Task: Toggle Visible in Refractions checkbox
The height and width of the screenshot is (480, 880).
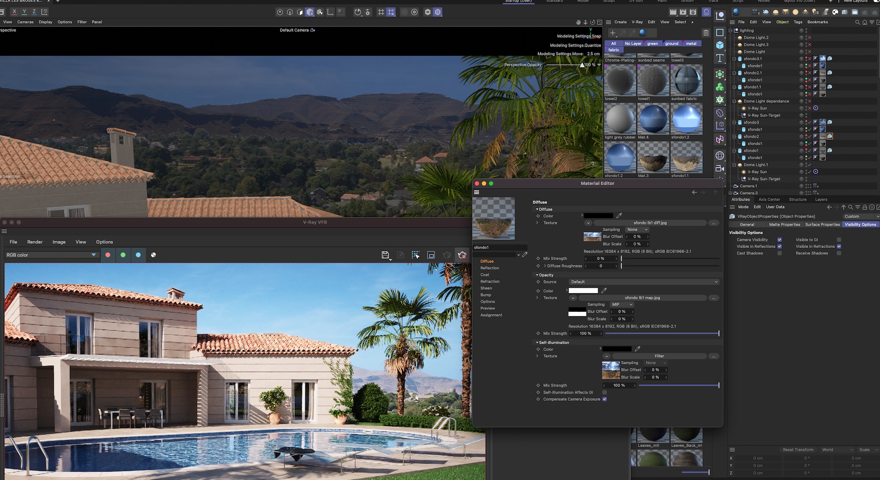Action: point(839,247)
